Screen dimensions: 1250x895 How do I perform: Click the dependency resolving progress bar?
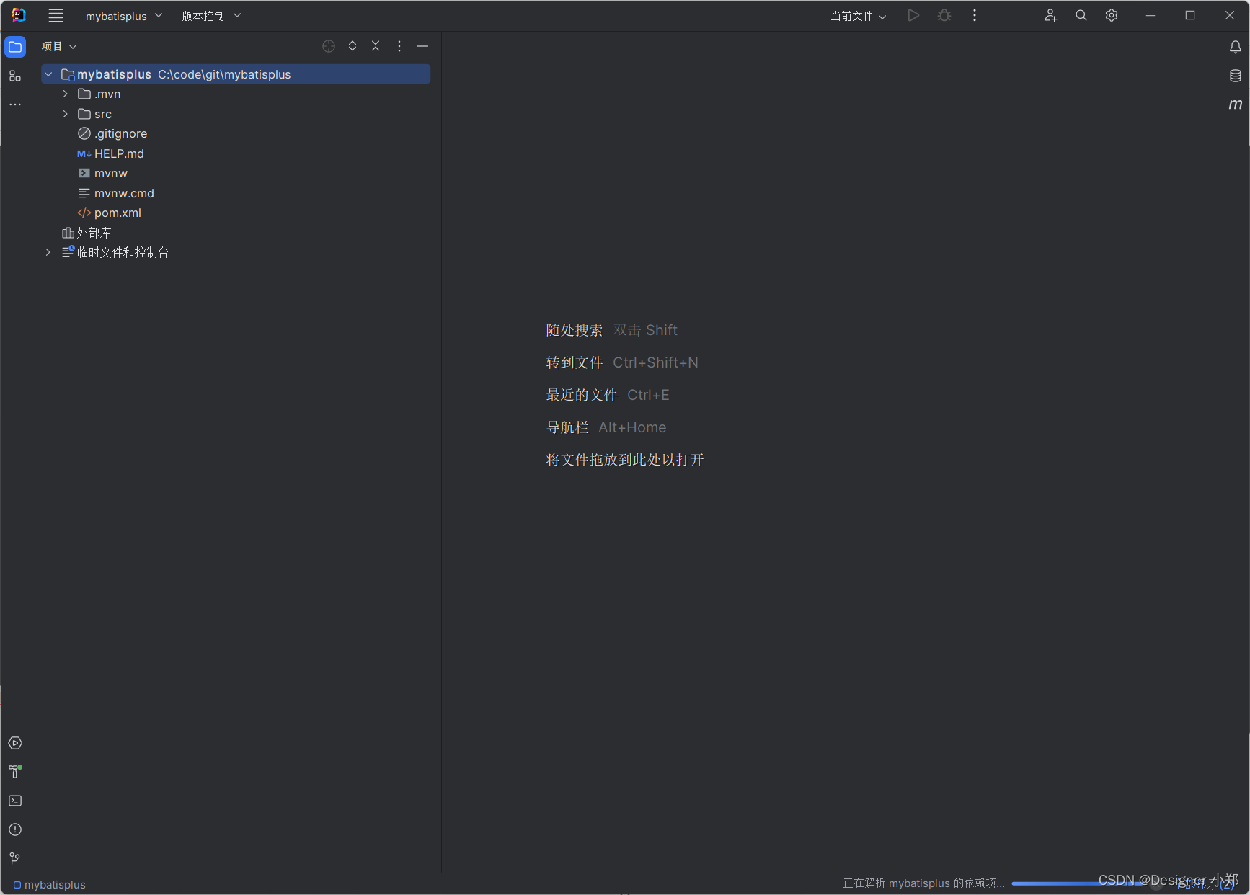(1078, 883)
